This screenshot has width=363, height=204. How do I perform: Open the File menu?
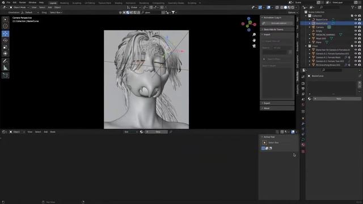(9, 2)
